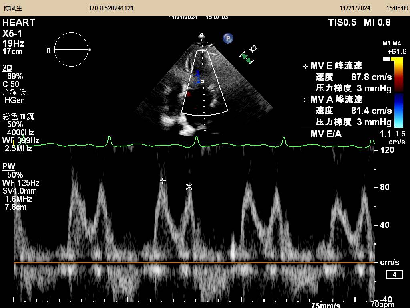
Task: Click the plus marker beside MV E 峰流速
Action: point(305,66)
